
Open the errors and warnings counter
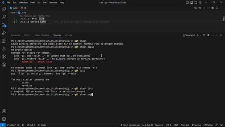(x=31, y=125)
